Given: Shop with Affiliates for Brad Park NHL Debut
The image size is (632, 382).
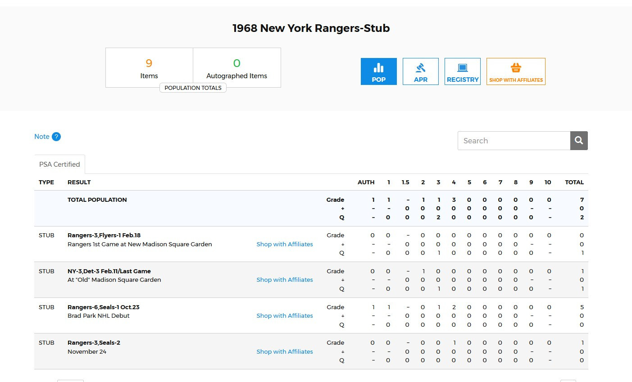Looking at the screenshot, I should point(284,315).
